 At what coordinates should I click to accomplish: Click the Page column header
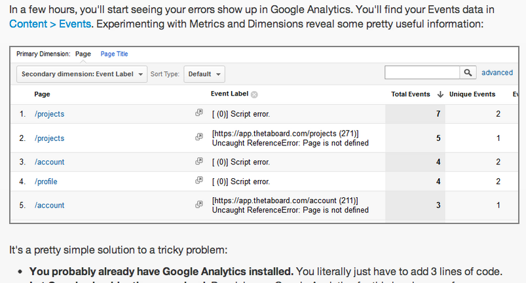(42, 94)
